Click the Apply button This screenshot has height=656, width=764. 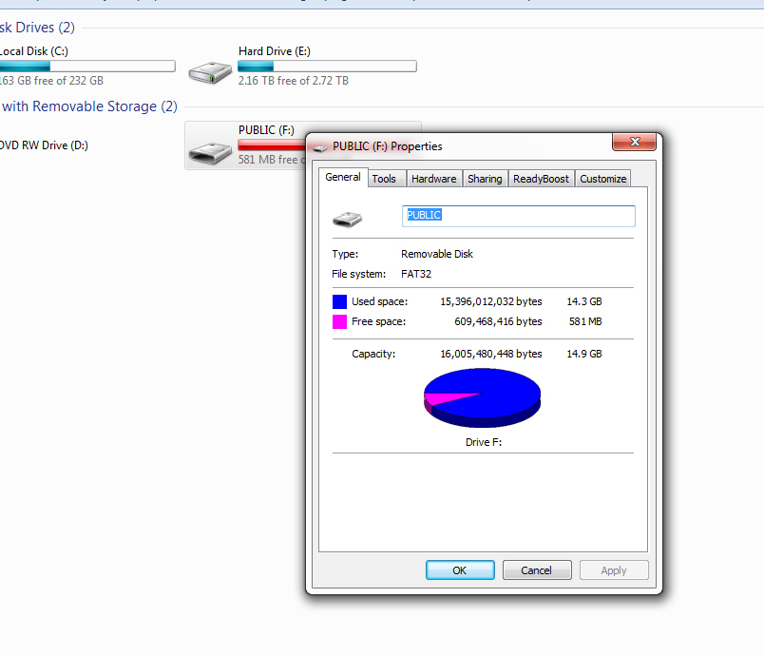614,570
